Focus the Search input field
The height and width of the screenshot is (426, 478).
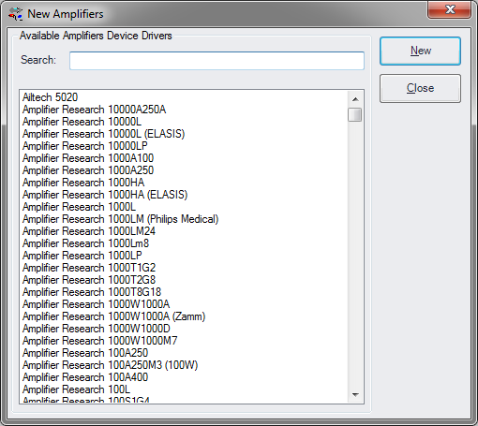point(217,61)
